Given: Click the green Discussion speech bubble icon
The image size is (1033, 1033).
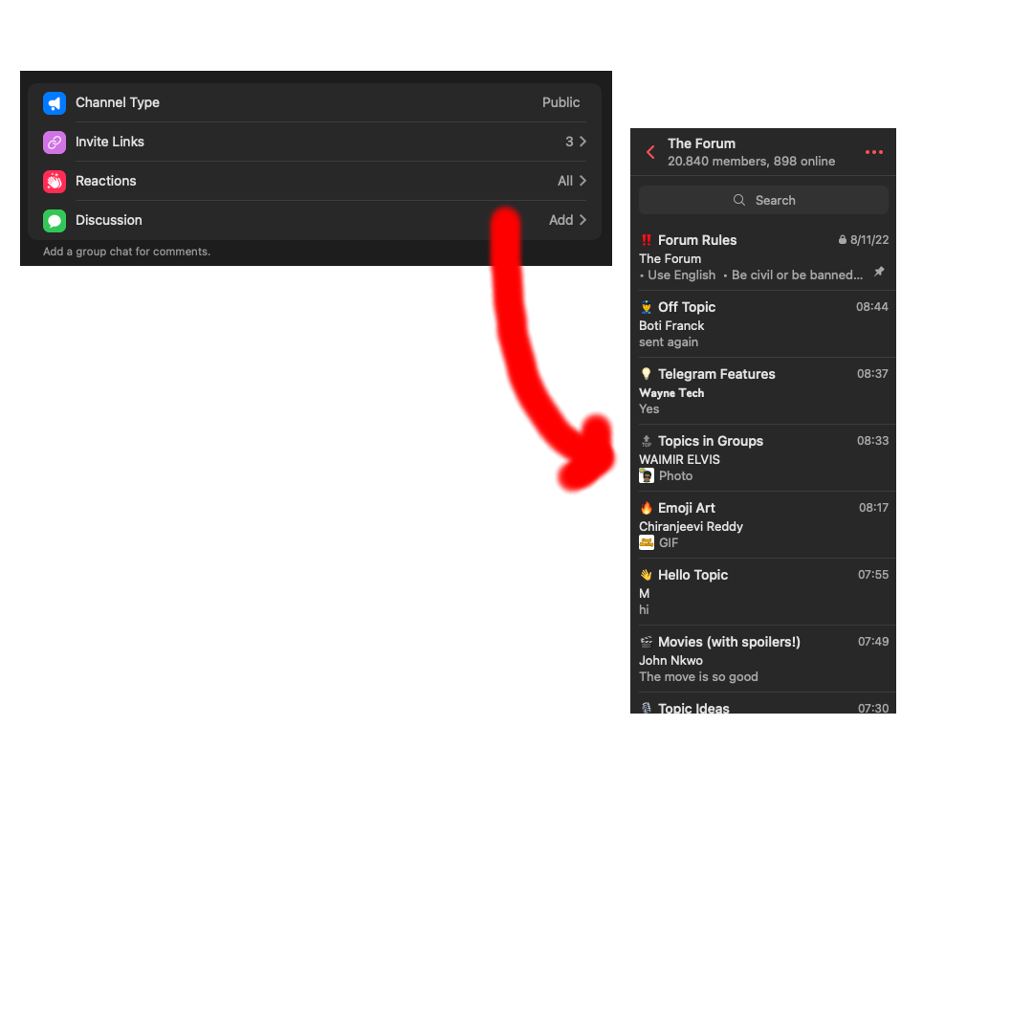Looking at the screenshot, I should [x=55, y=221].
